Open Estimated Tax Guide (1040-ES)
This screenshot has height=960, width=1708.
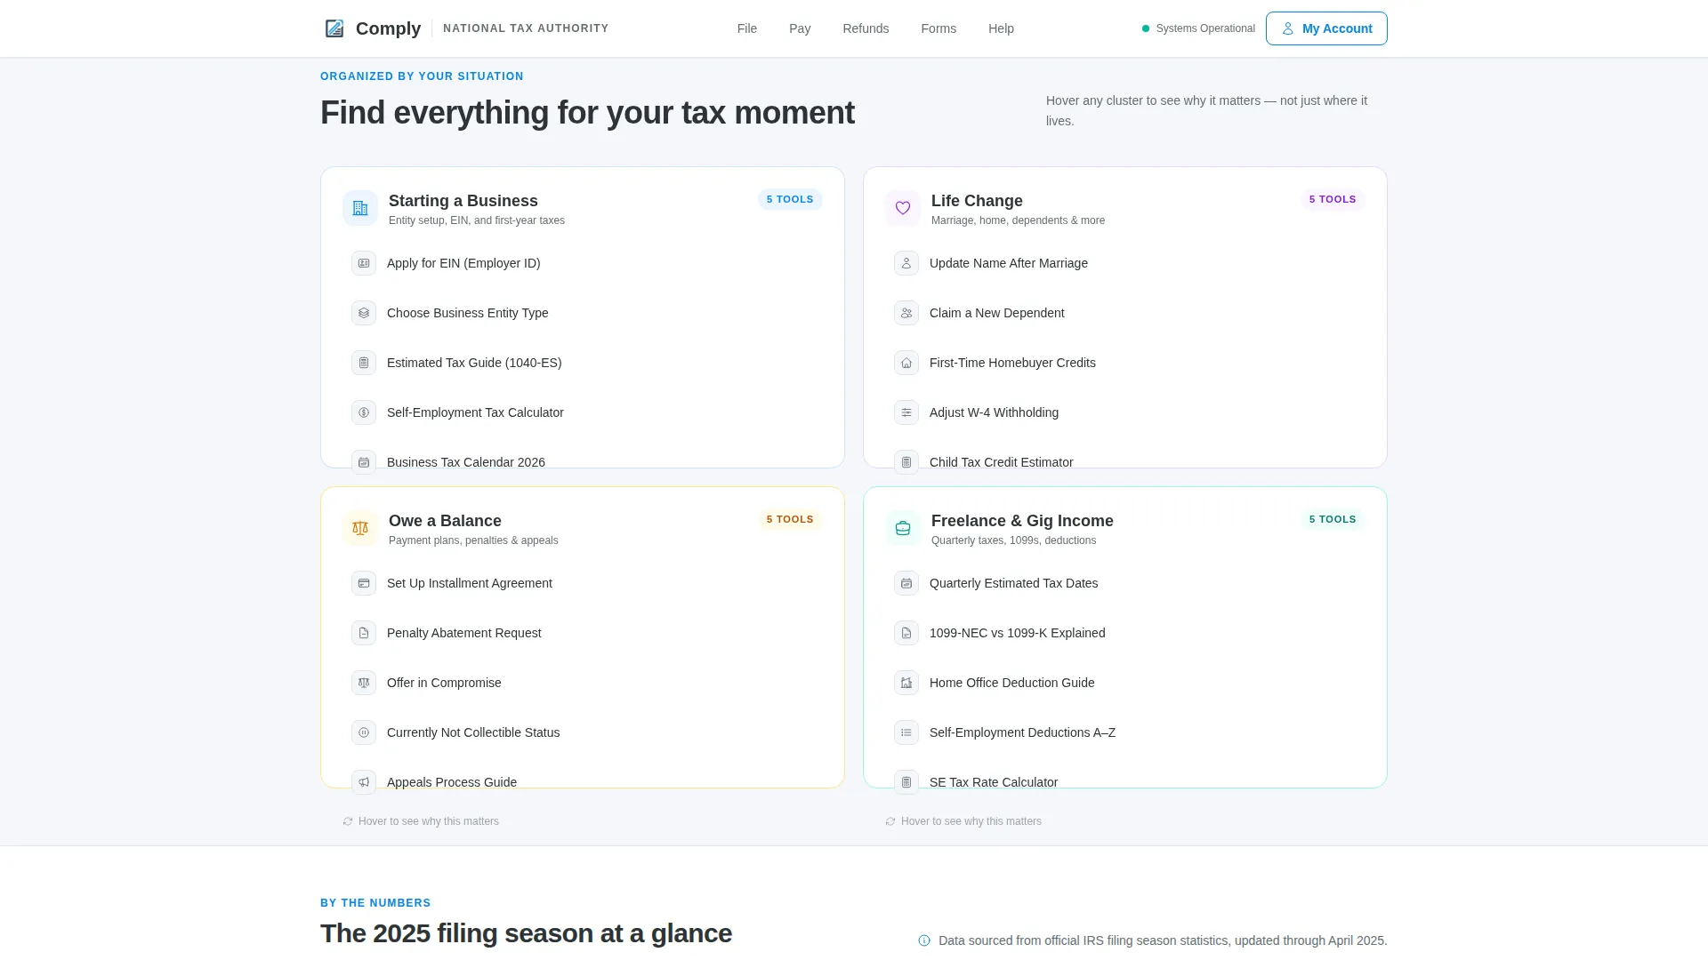(x=583, y=363)
